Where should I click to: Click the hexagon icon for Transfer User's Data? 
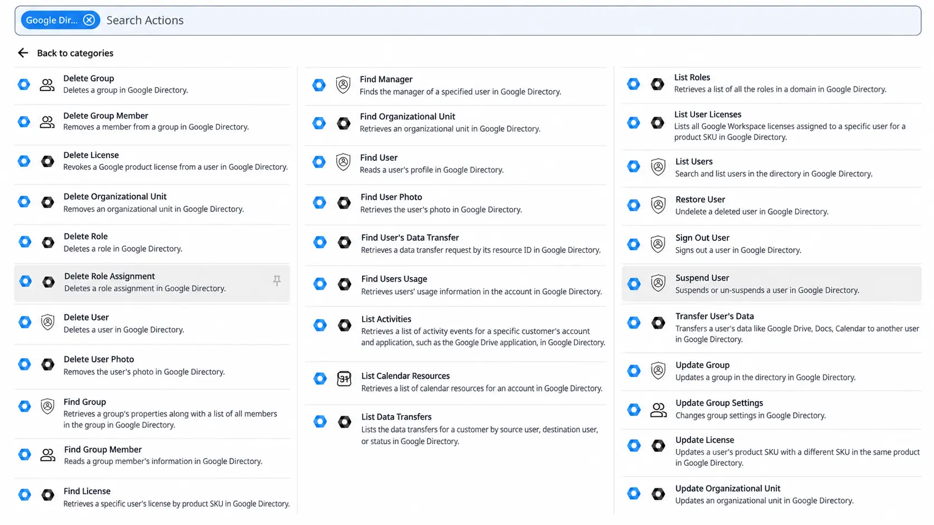point(658,322)
